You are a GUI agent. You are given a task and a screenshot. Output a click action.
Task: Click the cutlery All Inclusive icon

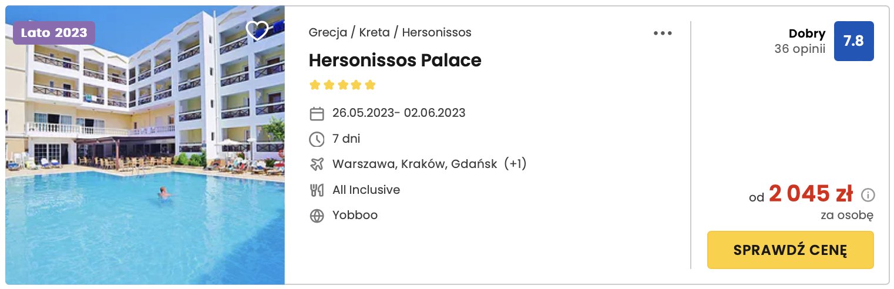click(317, 190)
